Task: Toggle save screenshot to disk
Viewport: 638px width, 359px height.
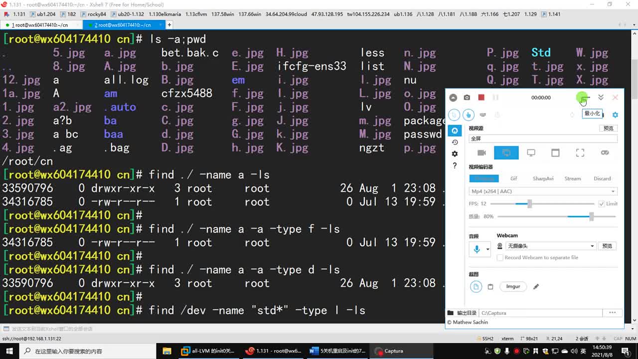Action: coord(476,287)
